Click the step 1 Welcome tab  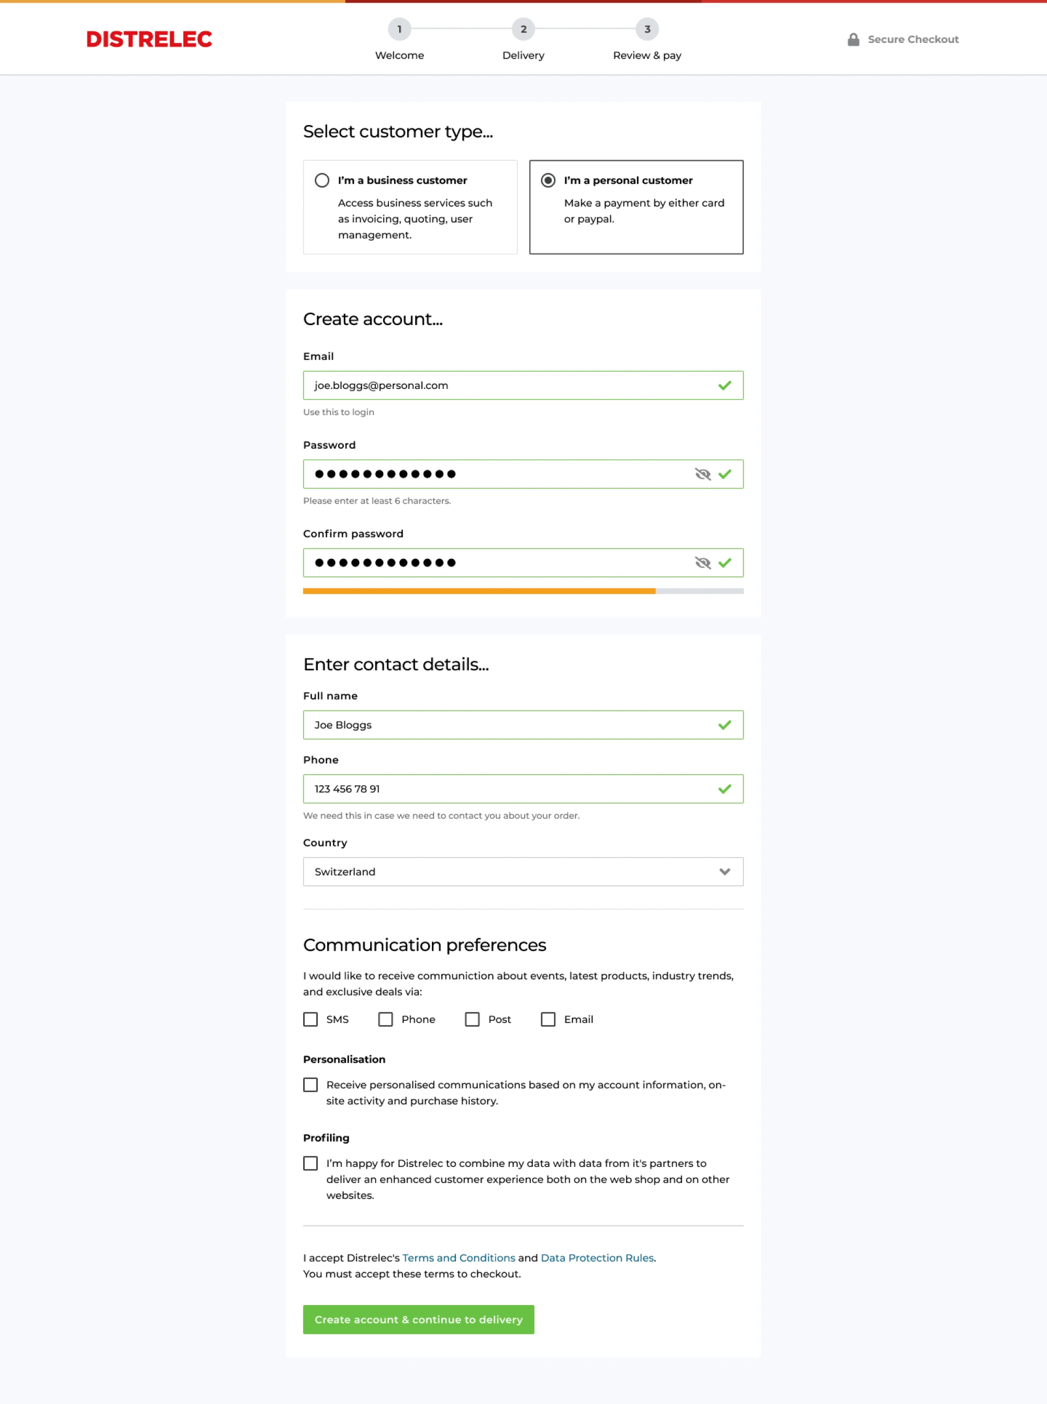tap(399, 40)
